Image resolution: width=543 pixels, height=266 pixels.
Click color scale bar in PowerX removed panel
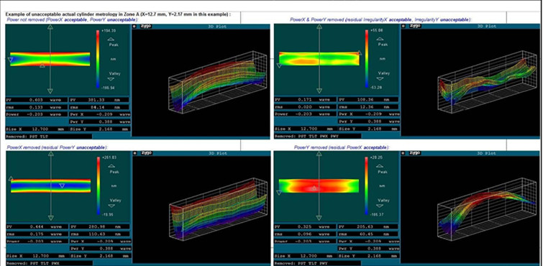tap(98, 186)
